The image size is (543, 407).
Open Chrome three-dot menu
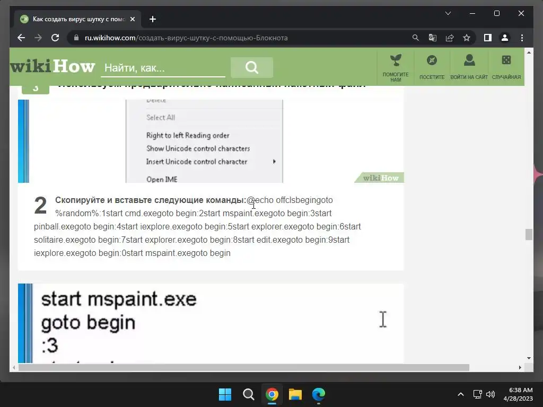point(522,38)
